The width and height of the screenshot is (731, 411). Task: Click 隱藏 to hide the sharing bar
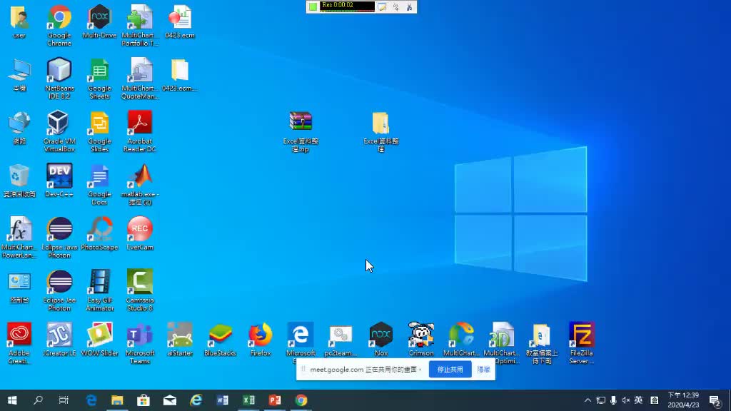[x=483, y=370]
